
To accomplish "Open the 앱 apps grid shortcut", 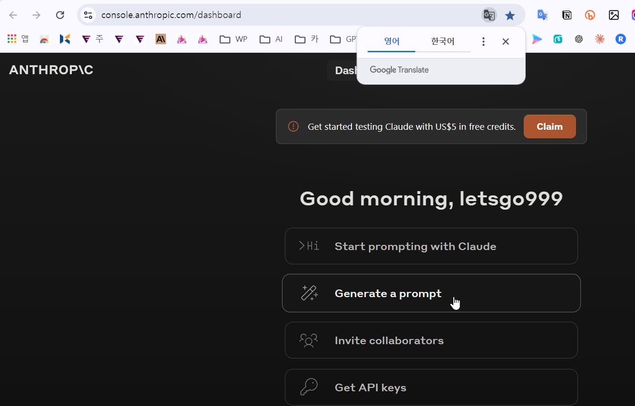I will tap(18, 39).
